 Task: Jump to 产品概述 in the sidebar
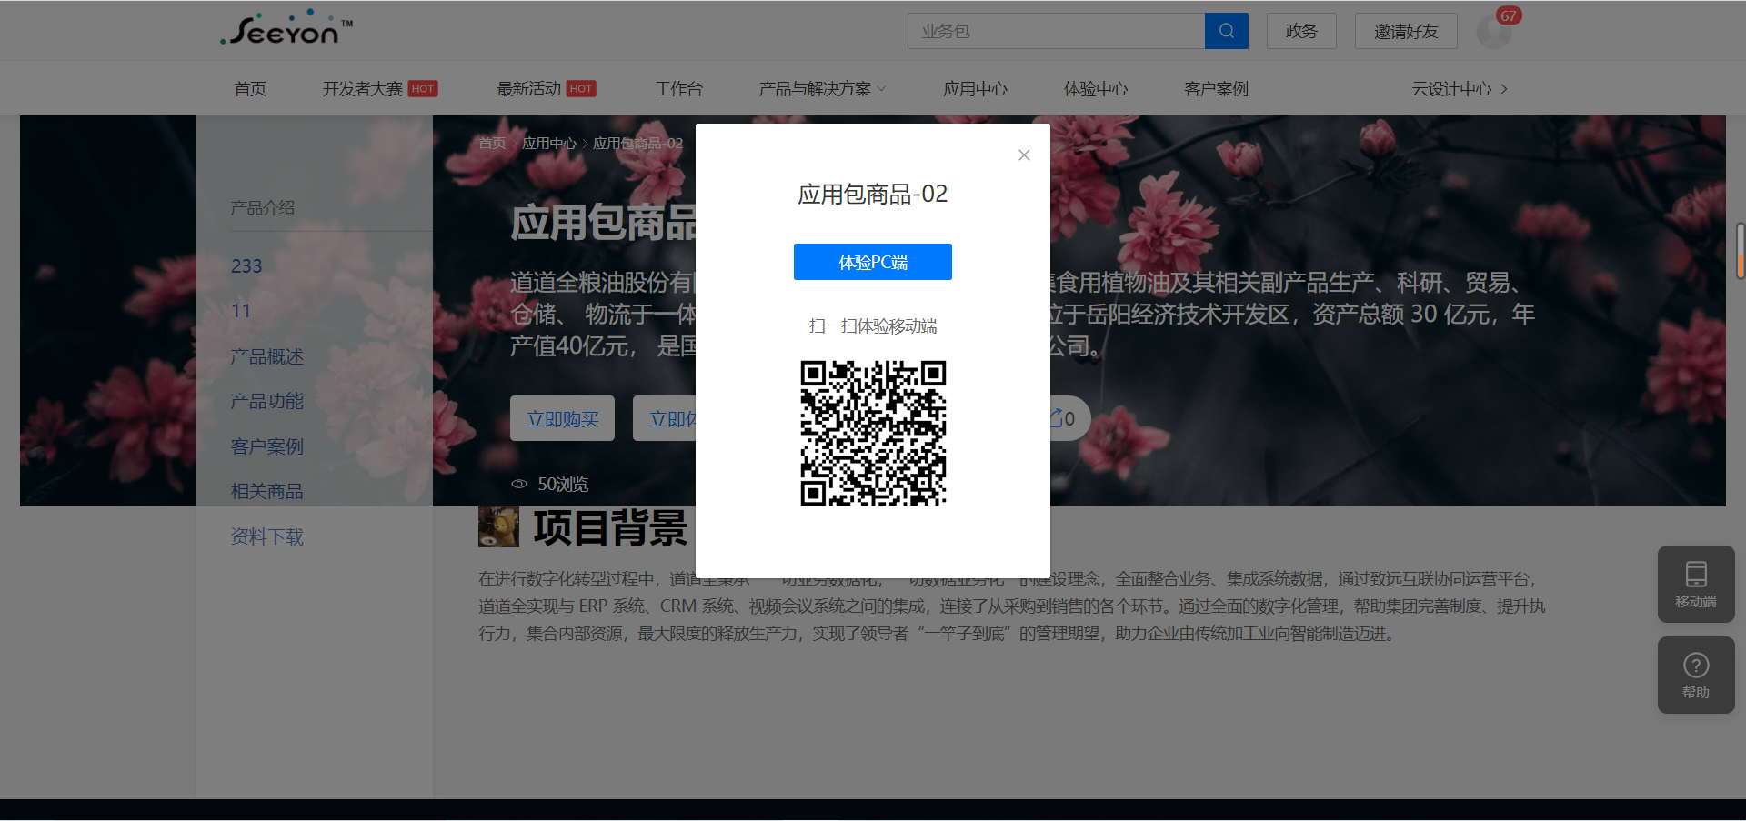(x=266, y=356)
